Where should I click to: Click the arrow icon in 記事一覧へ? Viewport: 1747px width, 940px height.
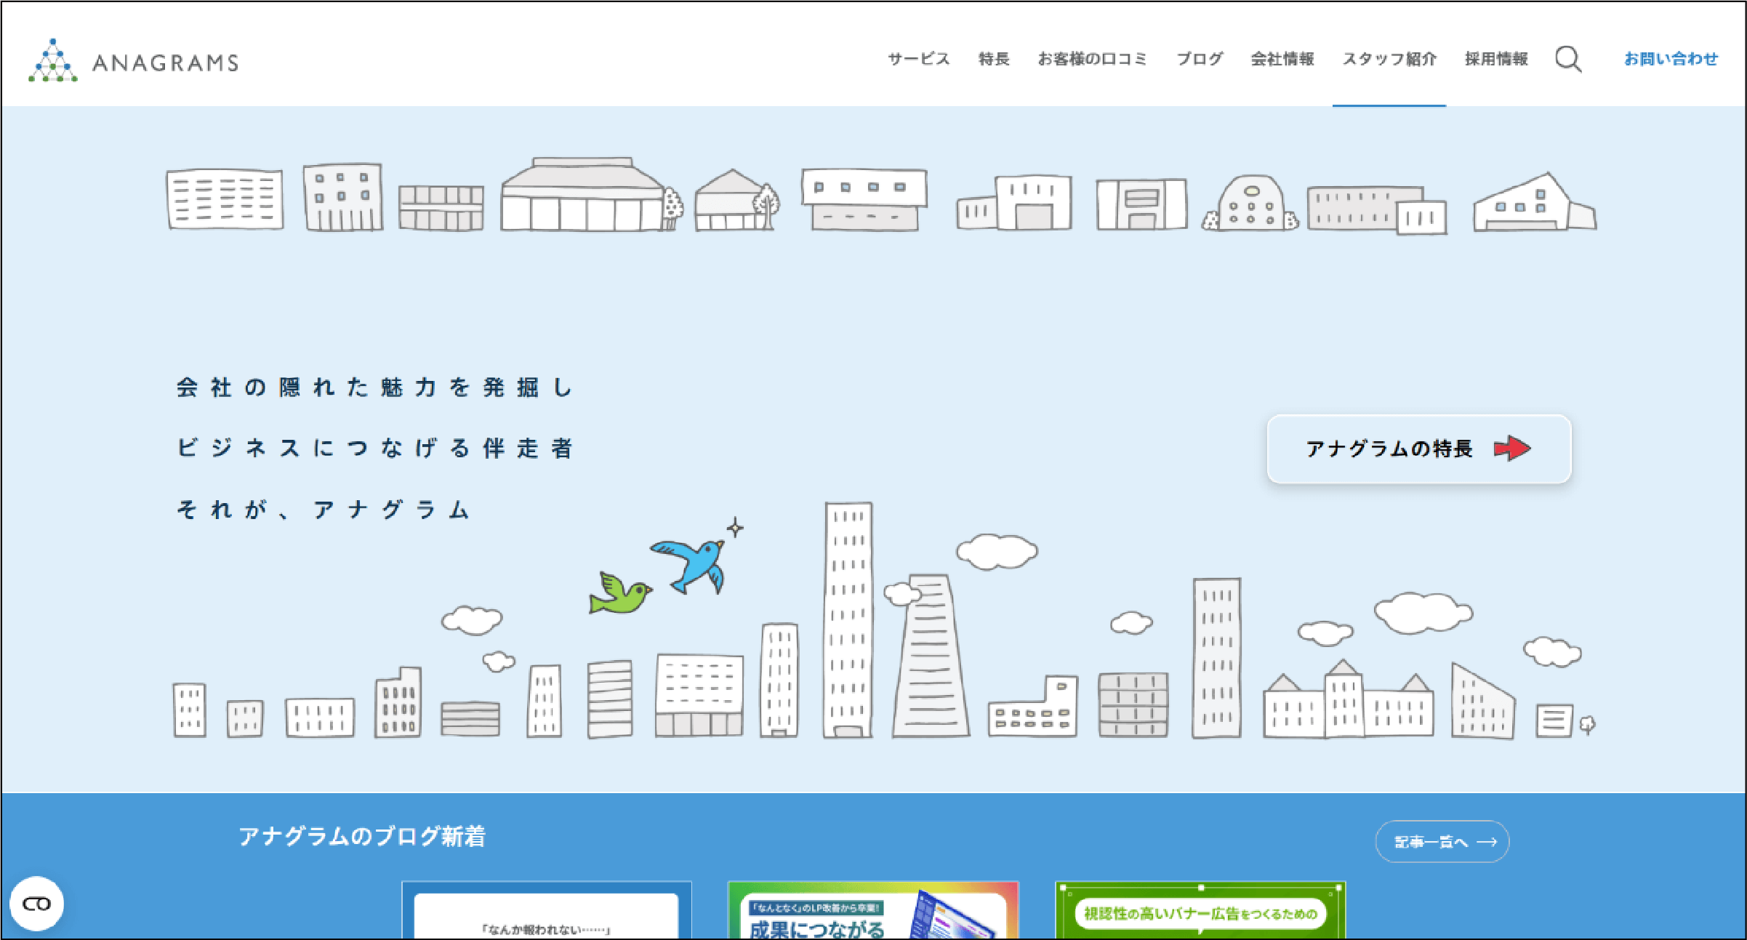1487,842
